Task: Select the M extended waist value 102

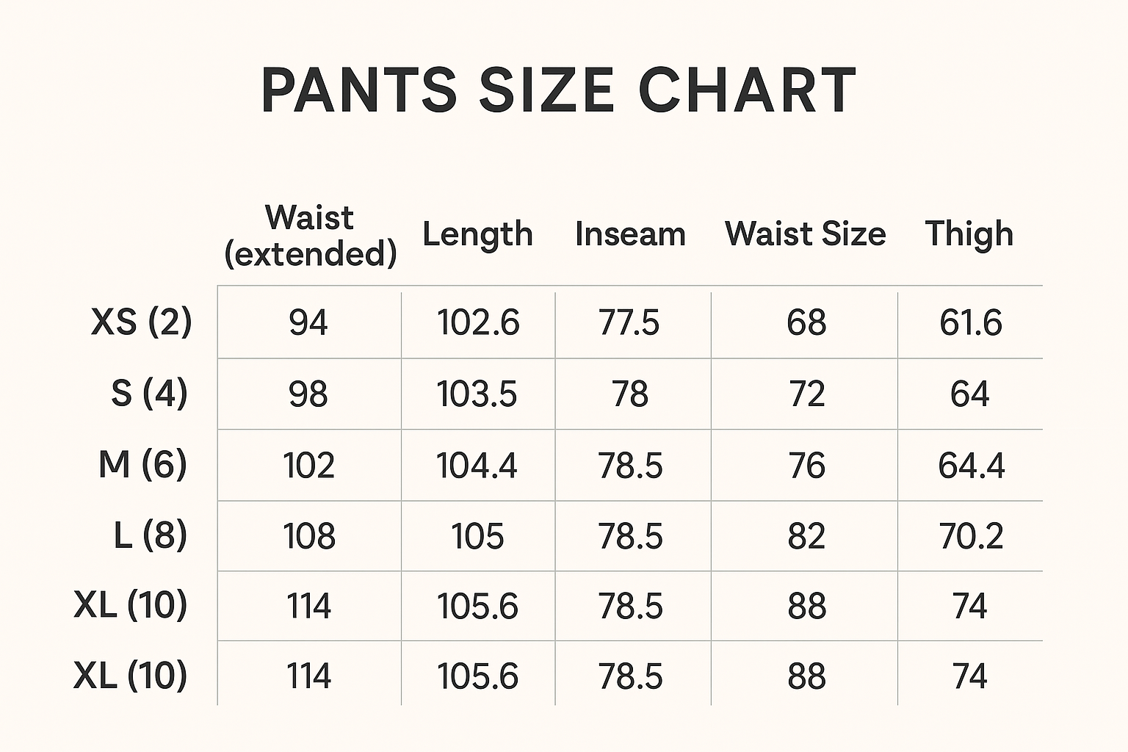Action: 309,466
